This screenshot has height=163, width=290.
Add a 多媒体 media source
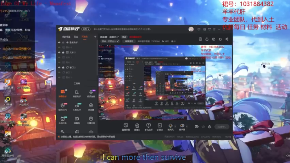point(160,127)
